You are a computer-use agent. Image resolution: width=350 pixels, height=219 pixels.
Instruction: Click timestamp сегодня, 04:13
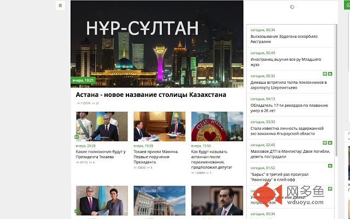(262, 99)
